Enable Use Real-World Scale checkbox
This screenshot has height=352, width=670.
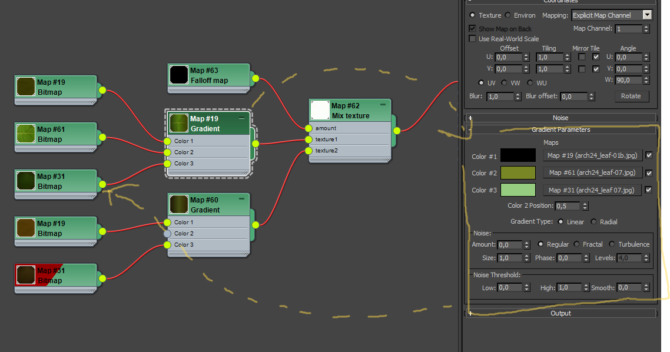(472, 38)
